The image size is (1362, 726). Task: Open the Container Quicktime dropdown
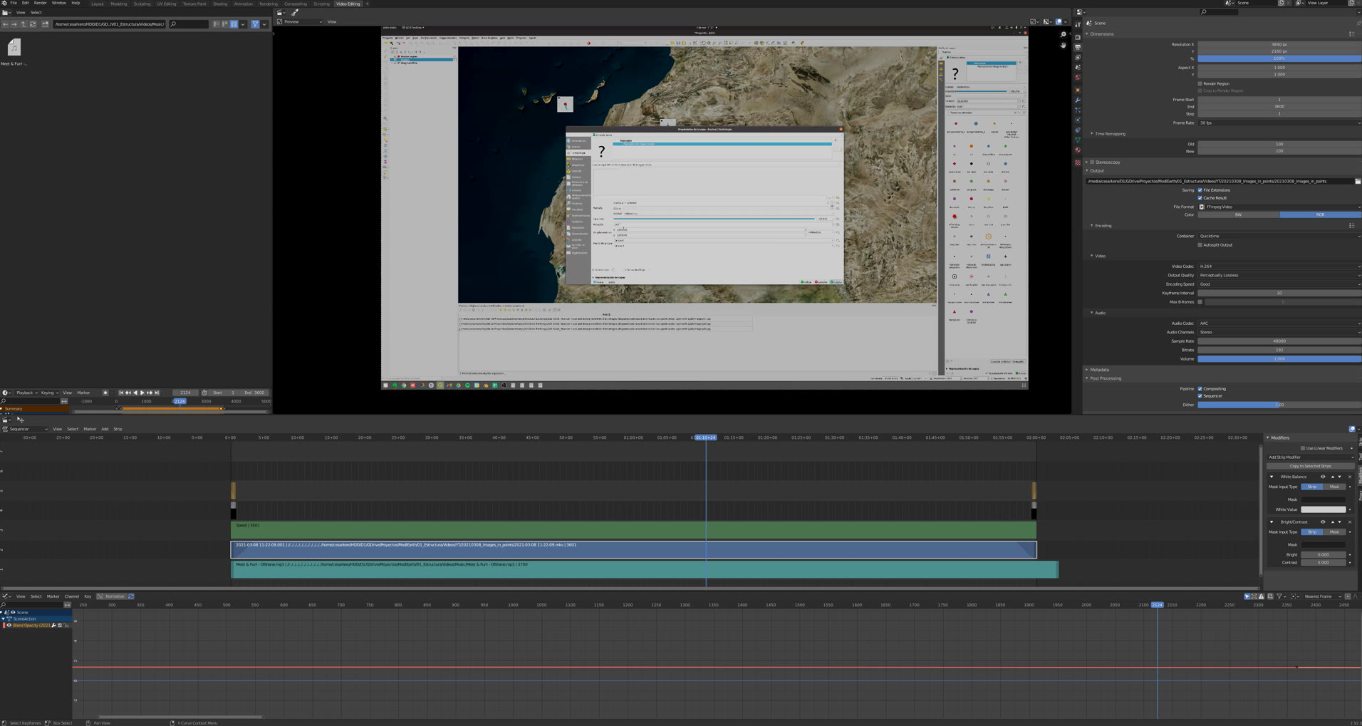pos(1279,236)
